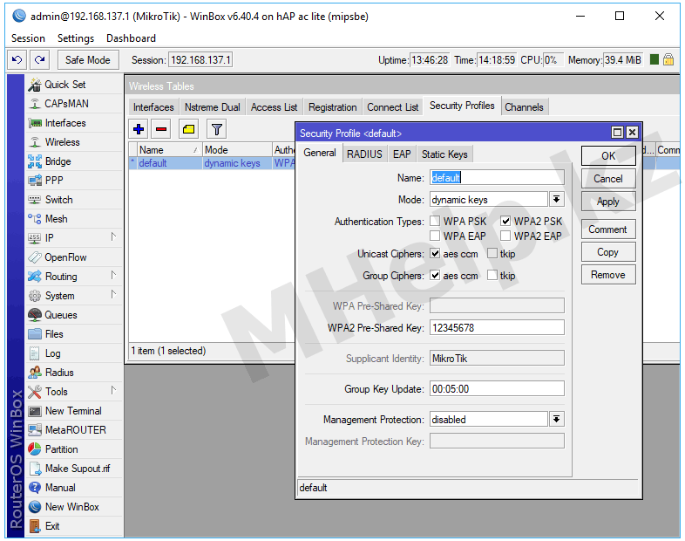Screen dimensions: 685x541
Task: Open Radius sidebar entry
Action: click(x=74, y=373)
